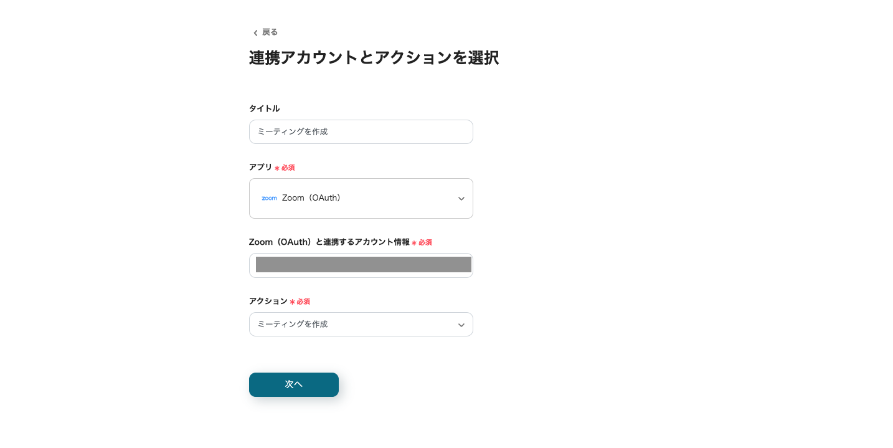
Task: Click the Zoom (OAuth) text in app selector
Action: [311, 198]
